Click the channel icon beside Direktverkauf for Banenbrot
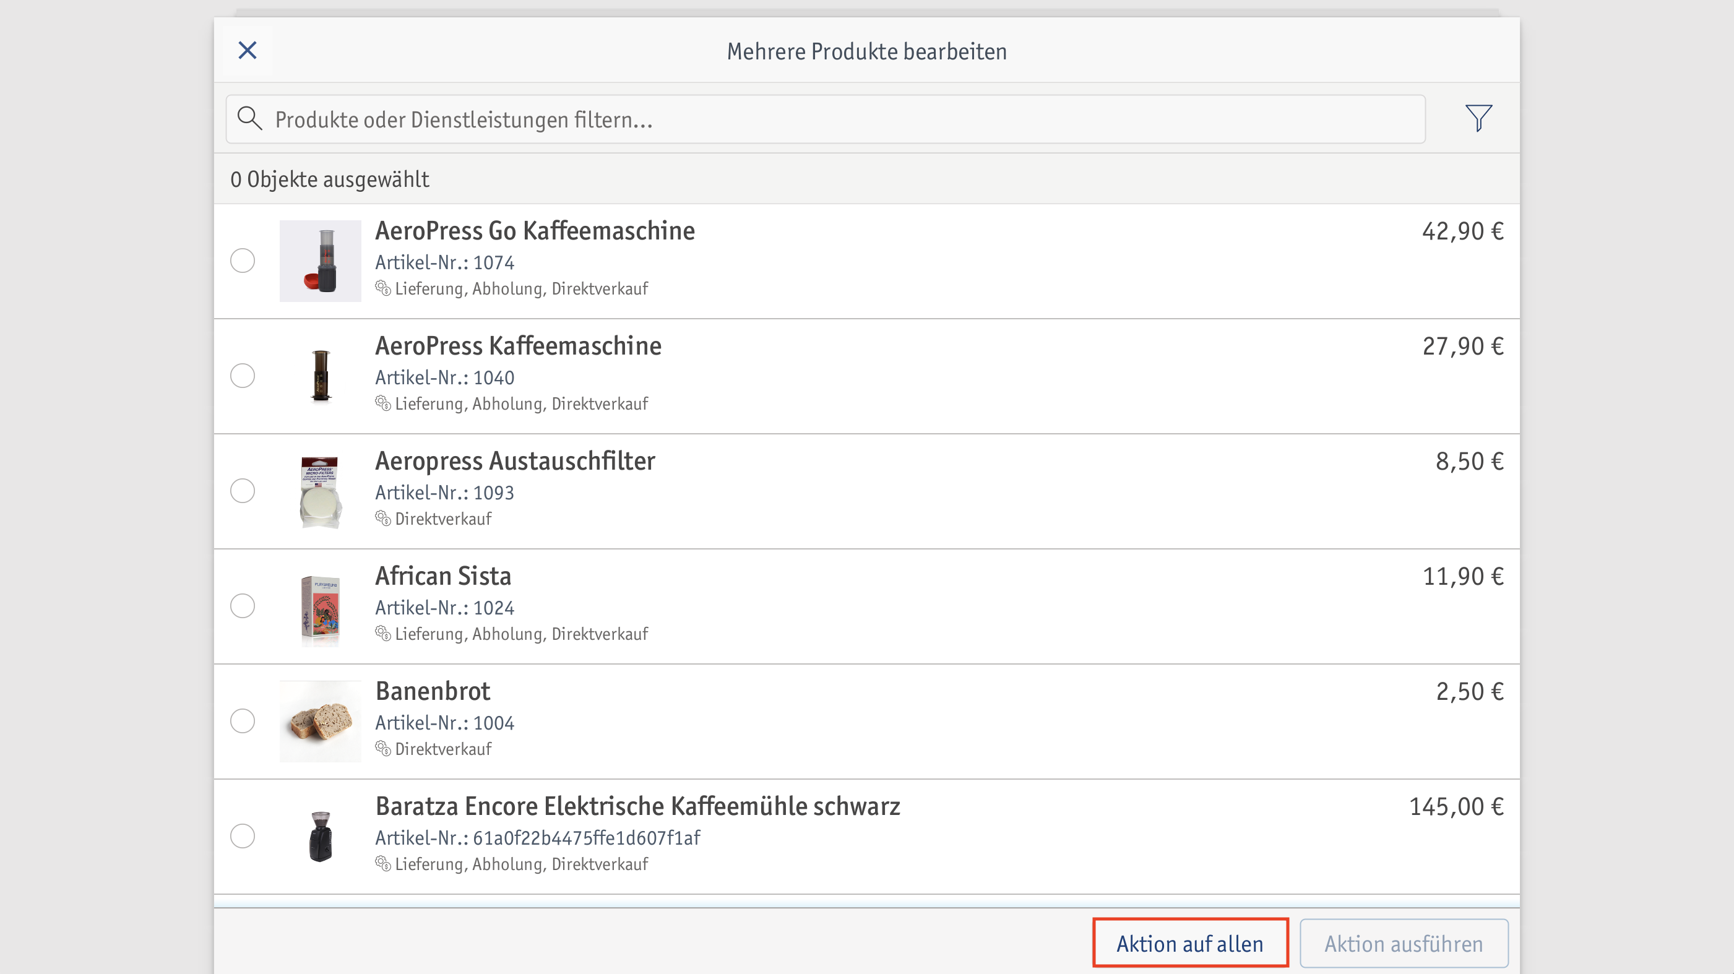The width and height of the screenshot is (1734, 974). [383, 749]
